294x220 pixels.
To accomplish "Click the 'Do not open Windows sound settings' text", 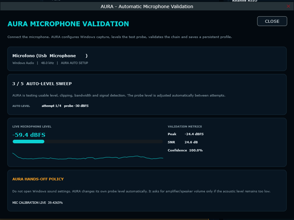I will click(x=141, y=191).
